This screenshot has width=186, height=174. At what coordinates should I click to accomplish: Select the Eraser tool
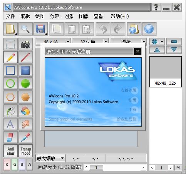click(x=10, y=137)
